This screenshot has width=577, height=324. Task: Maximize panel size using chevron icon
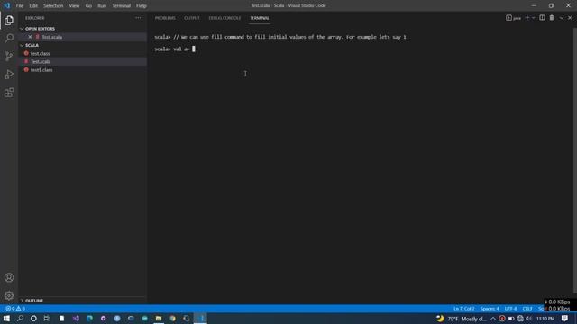[x=562, y=18]
